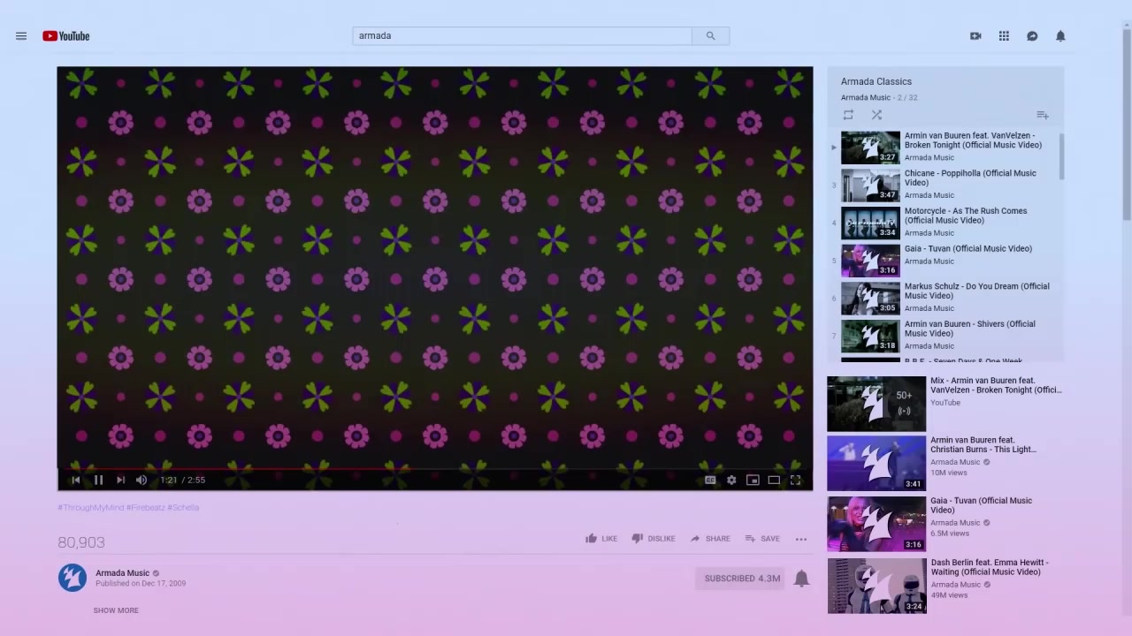Toggle shuffle playlist icon

coord(876,115)
